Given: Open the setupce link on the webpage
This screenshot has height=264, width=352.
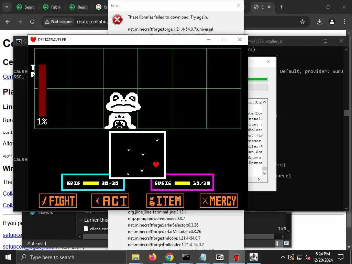Looking at the screenshot, I should tap(12, 235).
